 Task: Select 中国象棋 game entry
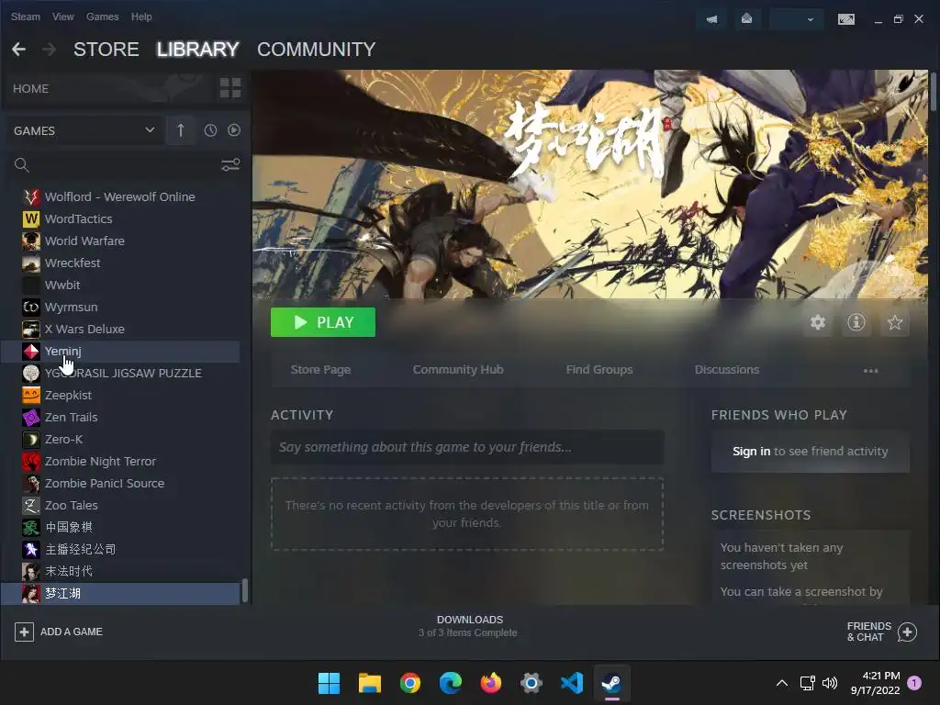(x=120, y=528)
